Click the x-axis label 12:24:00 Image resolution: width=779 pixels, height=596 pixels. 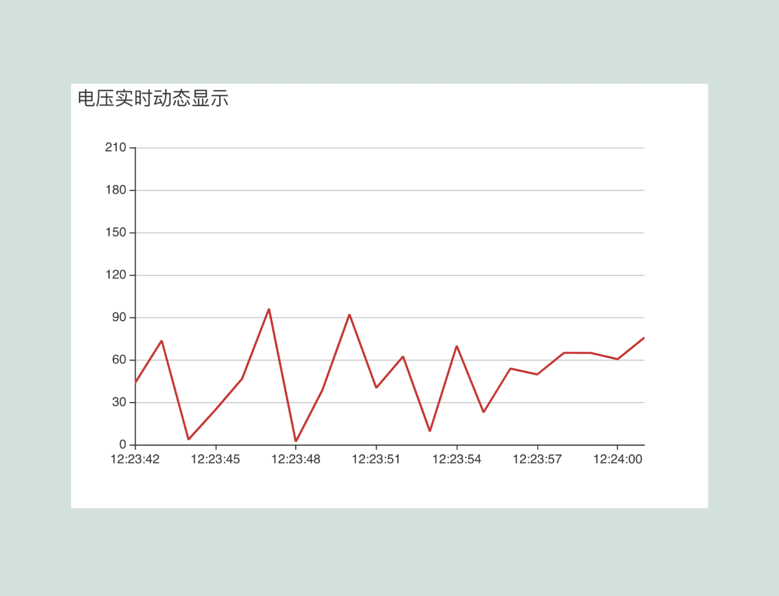620,460
